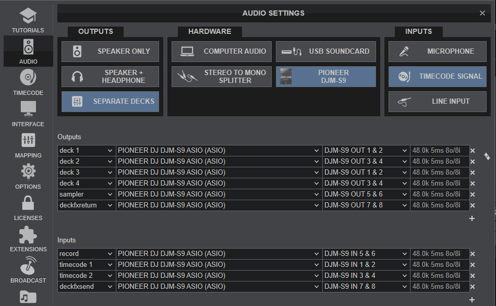Image resolution: width=496 pixels, height=306 pixels.
Task: Click the OUTPUTS section tab header
Action: click(95, 32)
